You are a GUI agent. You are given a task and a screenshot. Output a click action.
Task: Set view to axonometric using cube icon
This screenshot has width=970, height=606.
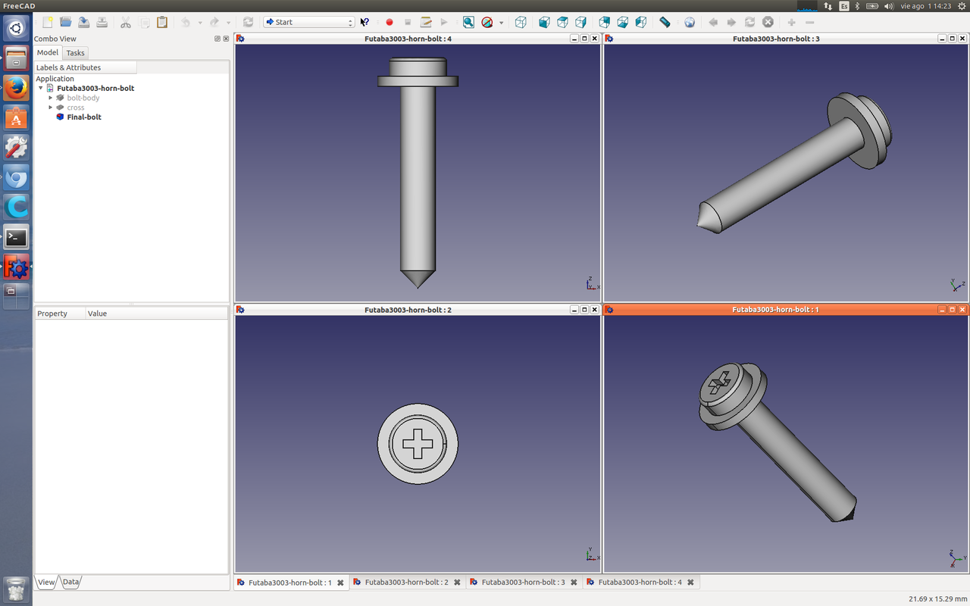pyautogui.click(x=521, y=23)
